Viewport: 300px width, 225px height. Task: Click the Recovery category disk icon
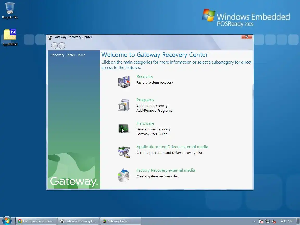point(124,82)
